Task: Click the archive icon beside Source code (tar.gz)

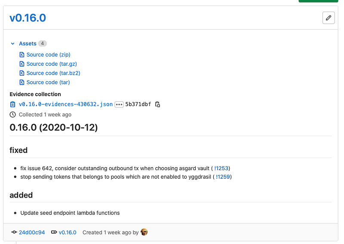Action: pyautogui.click(x=22, y=64)
